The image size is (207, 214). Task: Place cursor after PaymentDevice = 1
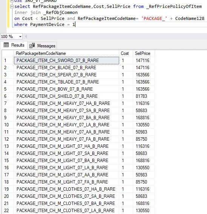pos(75,24)
